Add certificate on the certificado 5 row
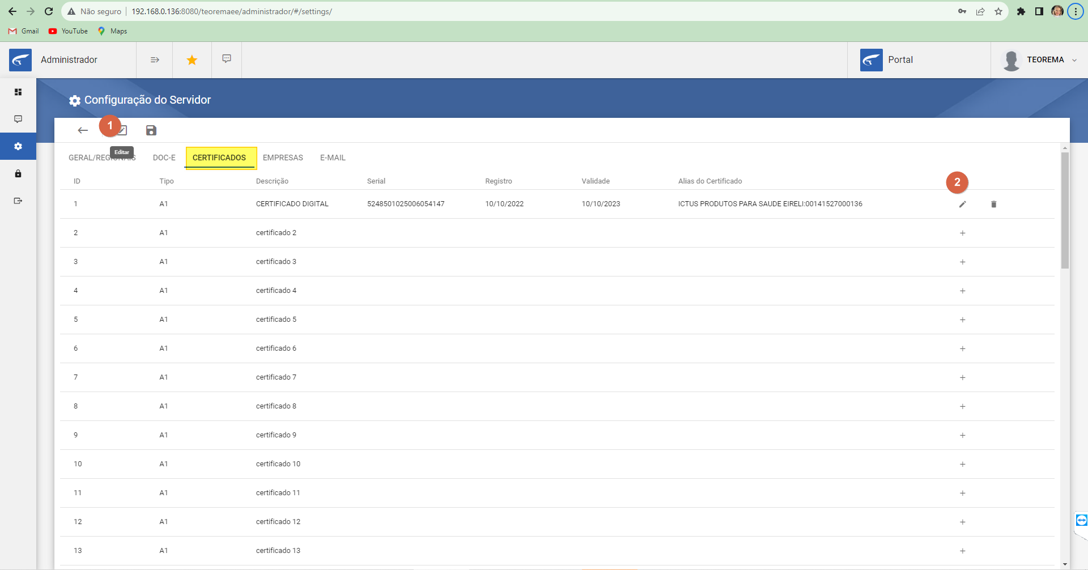Screen dimensions: 1088x570 pyautogui.click(x=962, y=320)
